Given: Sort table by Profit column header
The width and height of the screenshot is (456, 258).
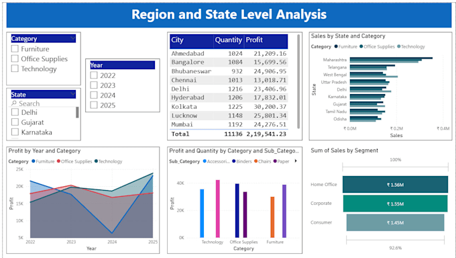Looking at the screenshot, I should (254, 40).
